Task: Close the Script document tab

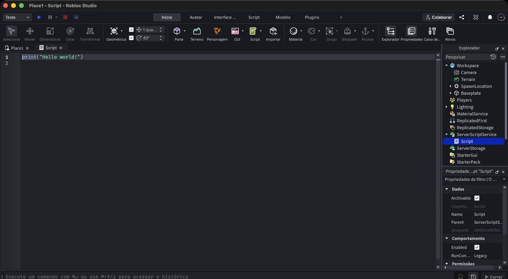Action: [x=61, y=48]
